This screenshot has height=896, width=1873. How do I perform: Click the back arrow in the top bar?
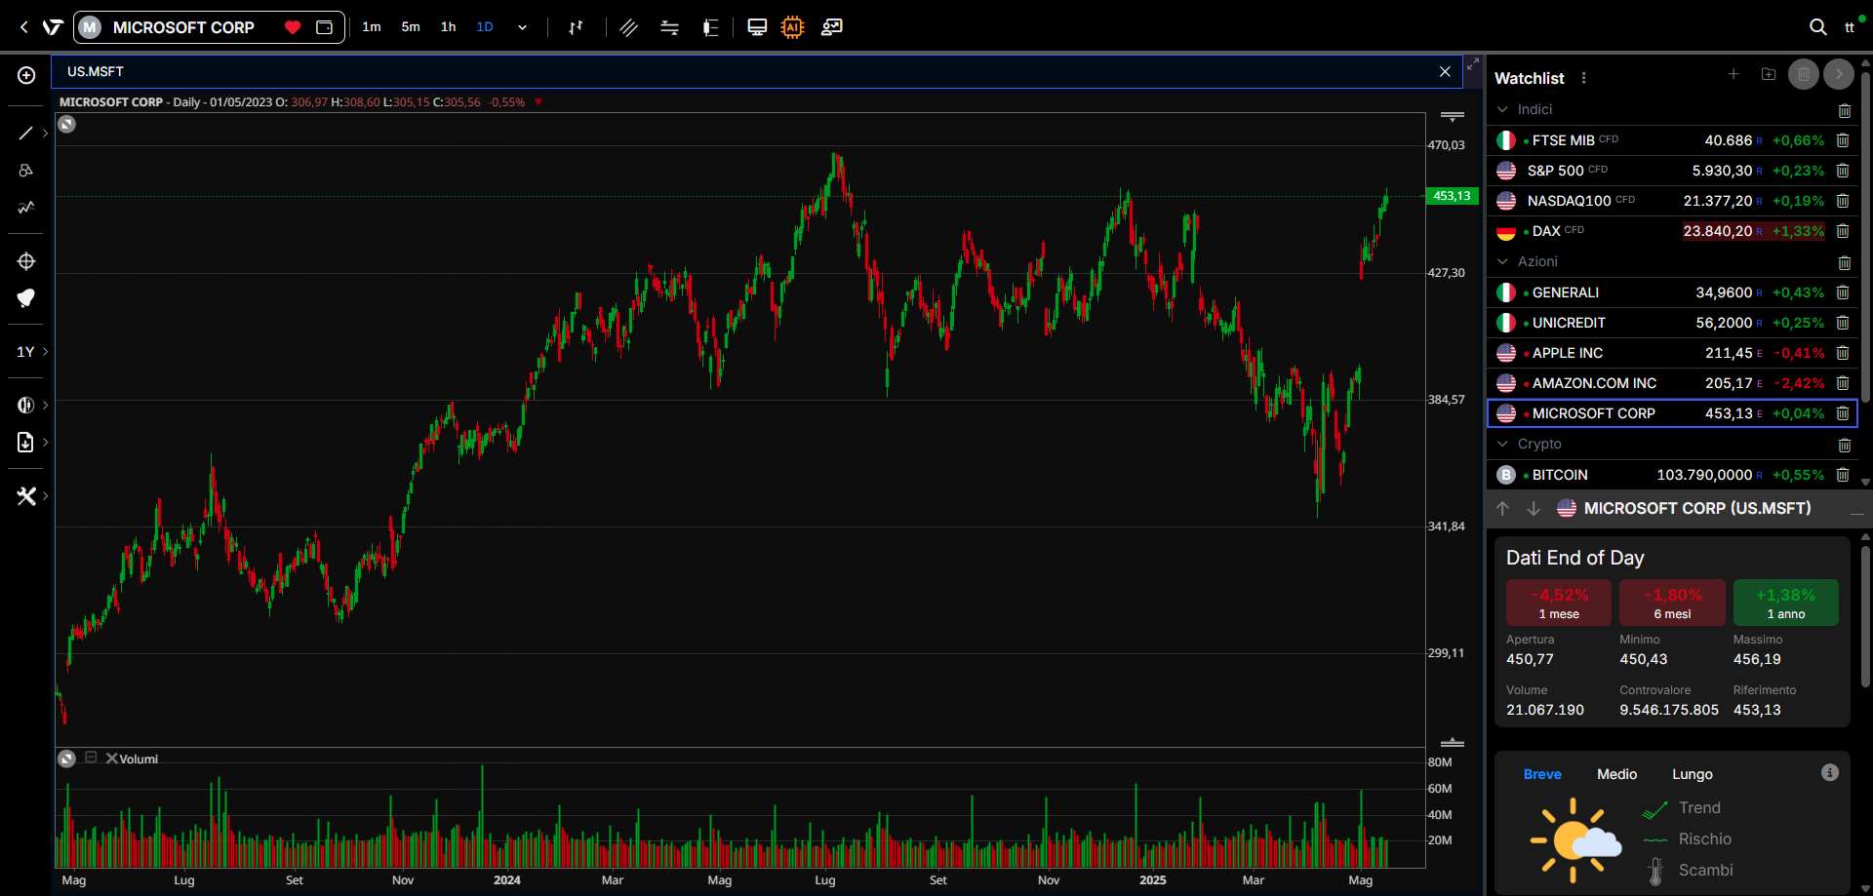click(x=23, y=27)
